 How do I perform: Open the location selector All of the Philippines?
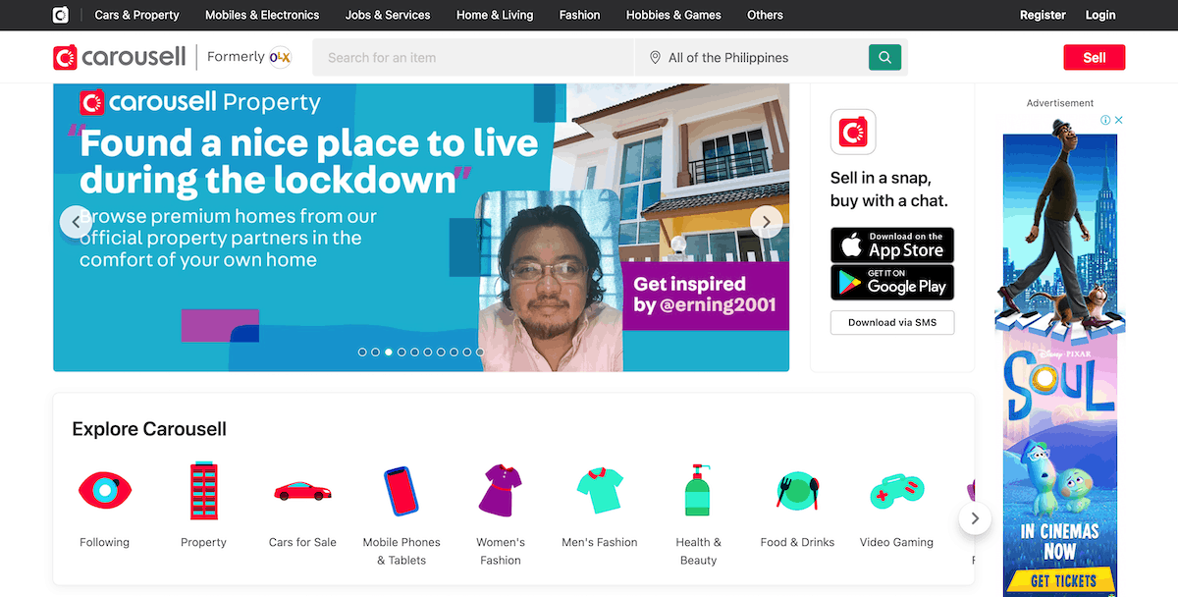[x=752, y=58]
